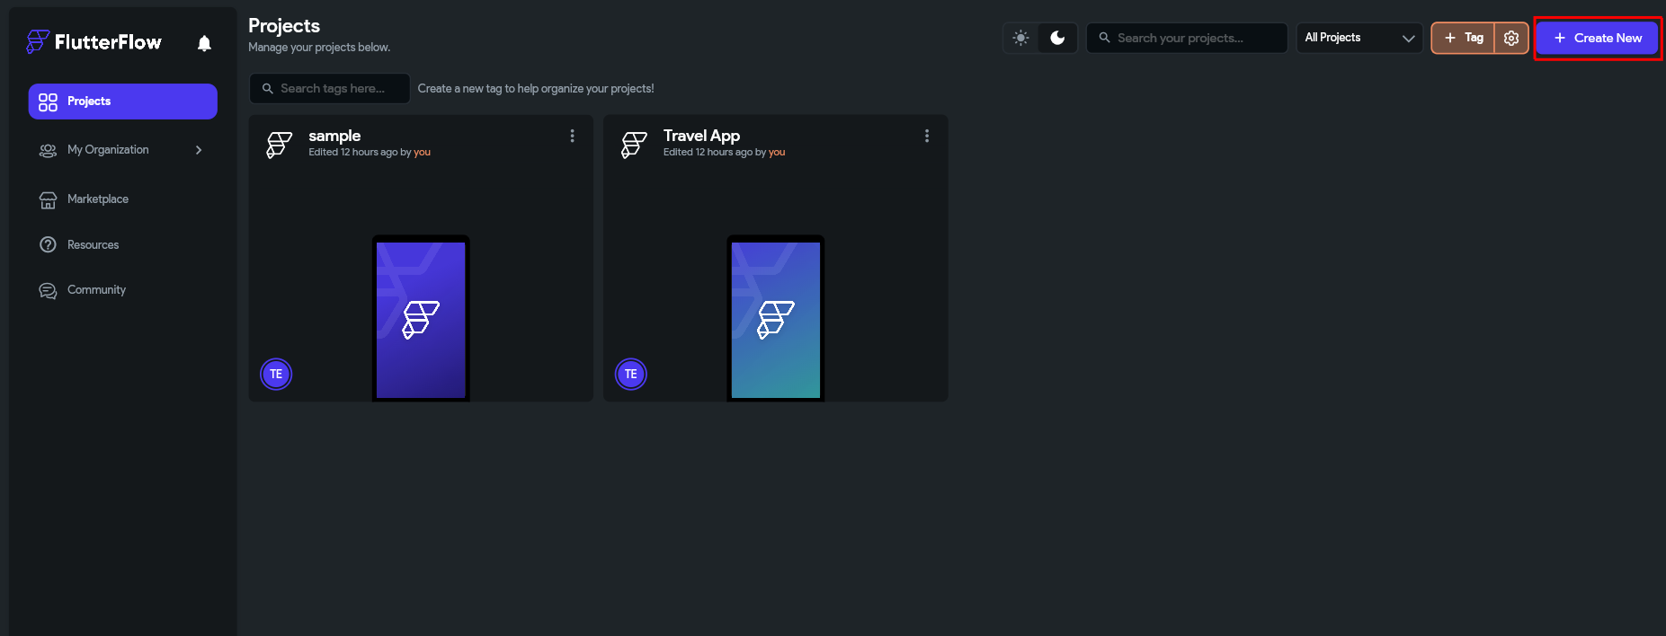This screenshot has height=636, width=1666.
Task: Open Marketplace from the sidebar
Action: coord(97,199)
